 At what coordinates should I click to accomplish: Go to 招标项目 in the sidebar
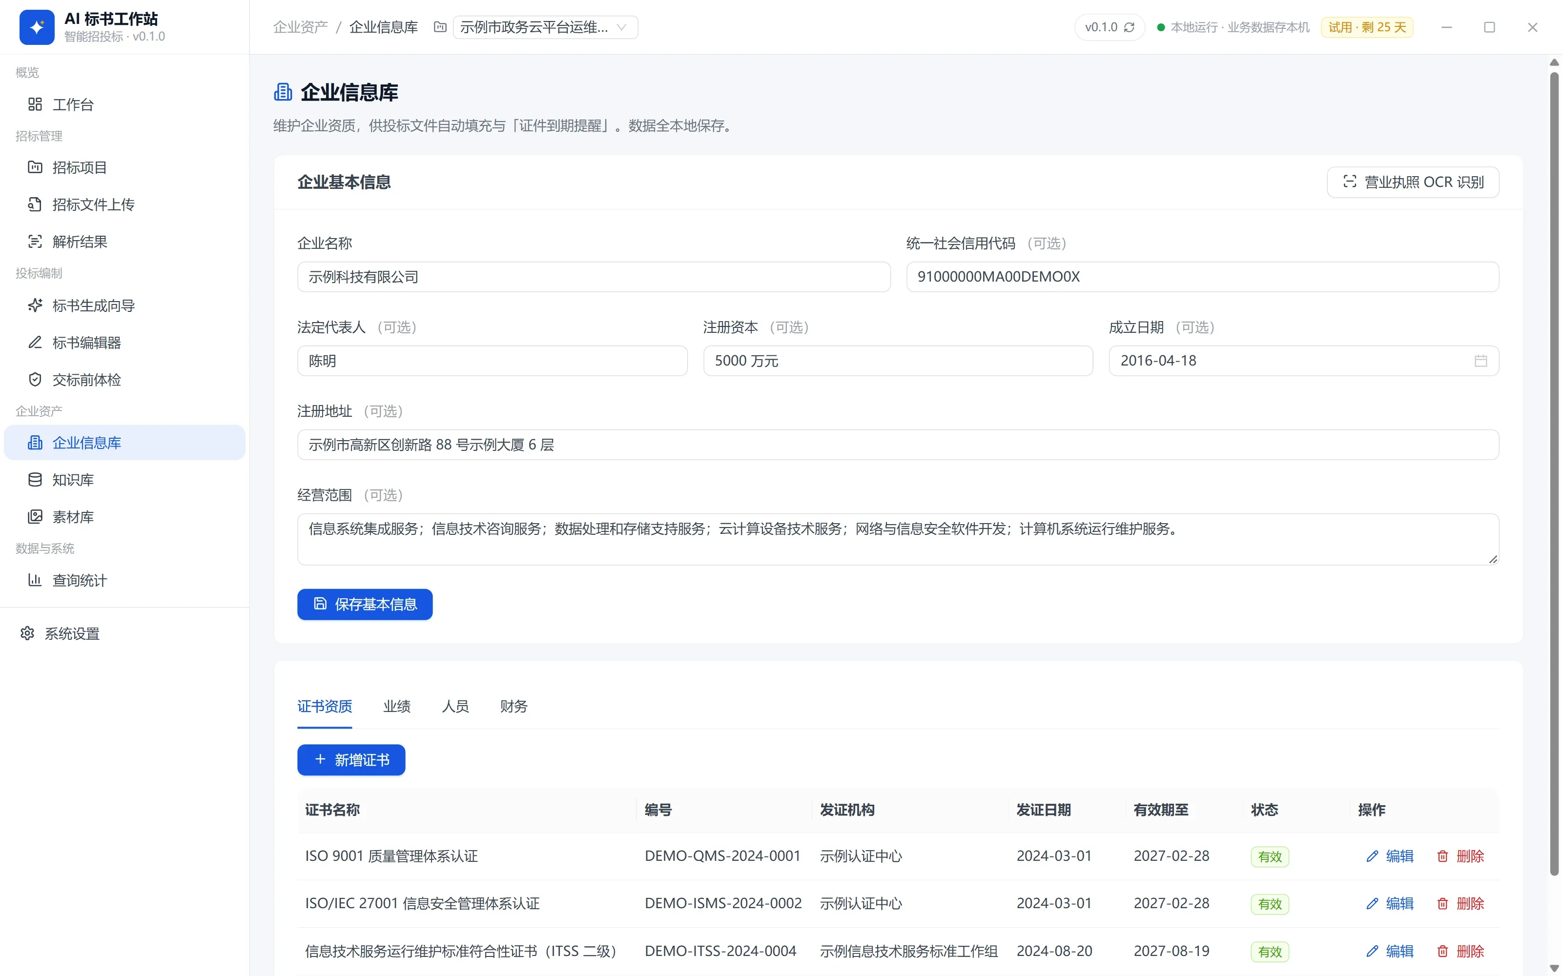coord(124,168)
